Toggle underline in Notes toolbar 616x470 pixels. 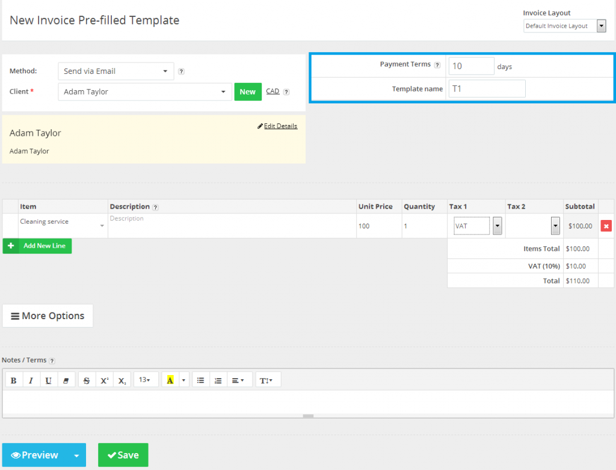48,380
